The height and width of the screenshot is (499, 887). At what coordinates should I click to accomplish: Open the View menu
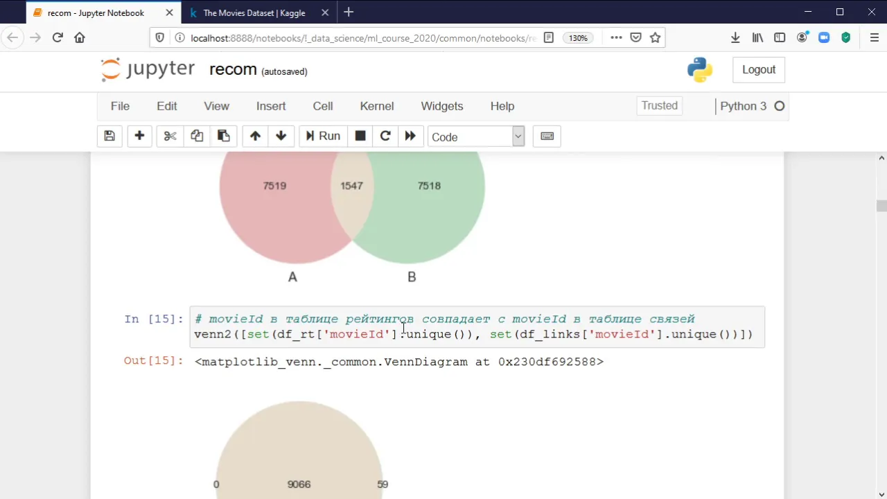[216, 106]
